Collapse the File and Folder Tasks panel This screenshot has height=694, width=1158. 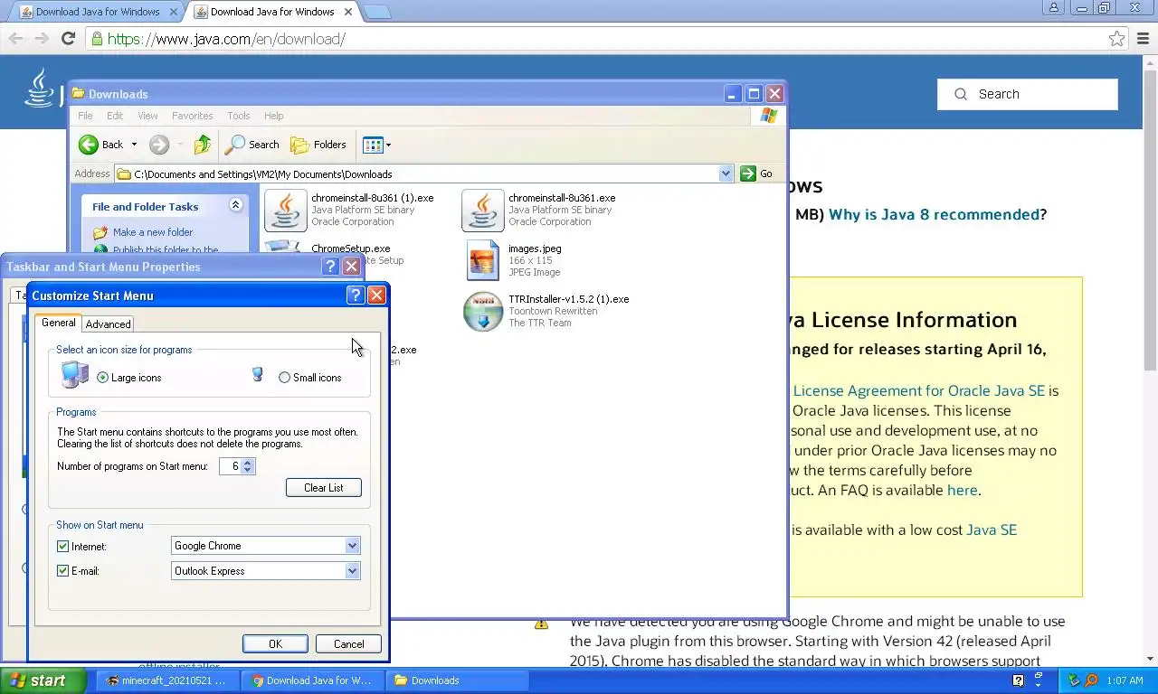coord(235,205)
